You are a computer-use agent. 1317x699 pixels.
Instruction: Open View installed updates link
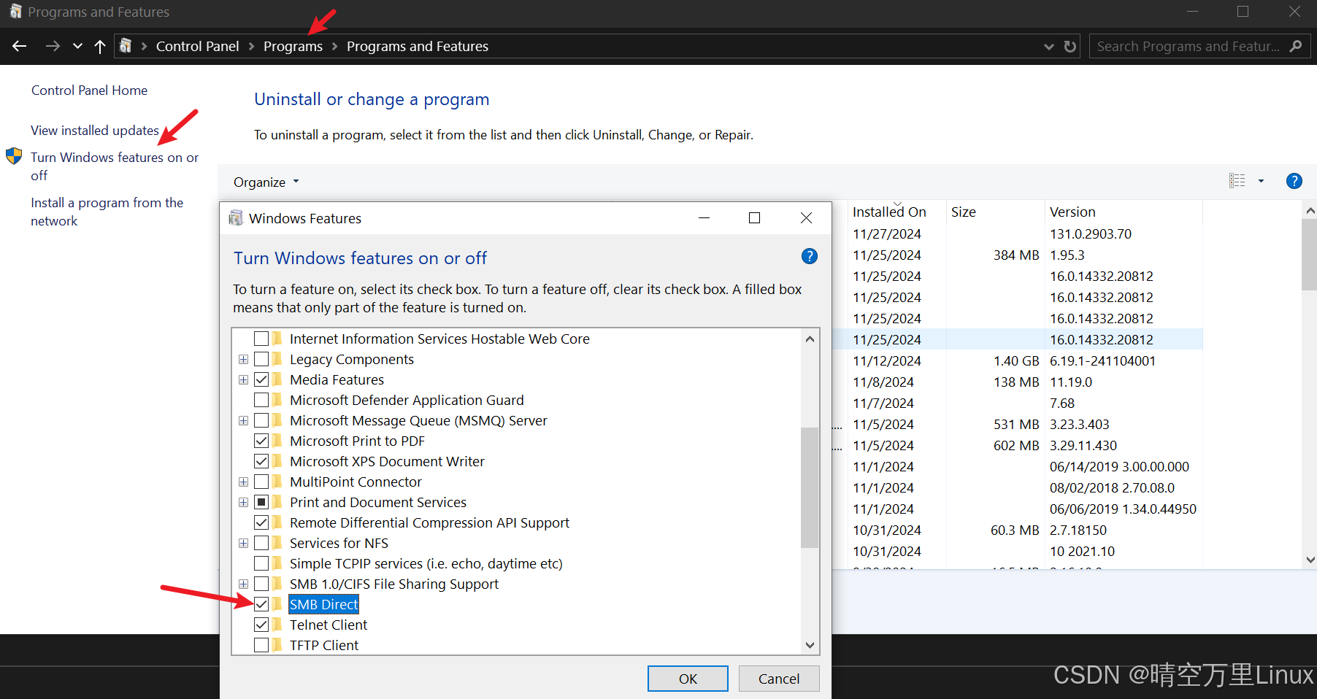point(95,131)
